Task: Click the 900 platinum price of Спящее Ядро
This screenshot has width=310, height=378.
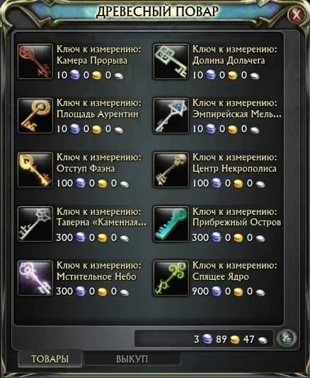Action: pos(200,292)
